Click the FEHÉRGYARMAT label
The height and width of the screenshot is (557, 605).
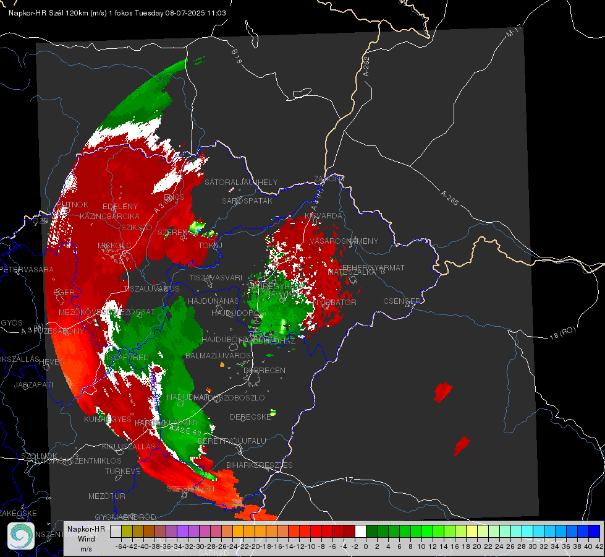(374, 267)
